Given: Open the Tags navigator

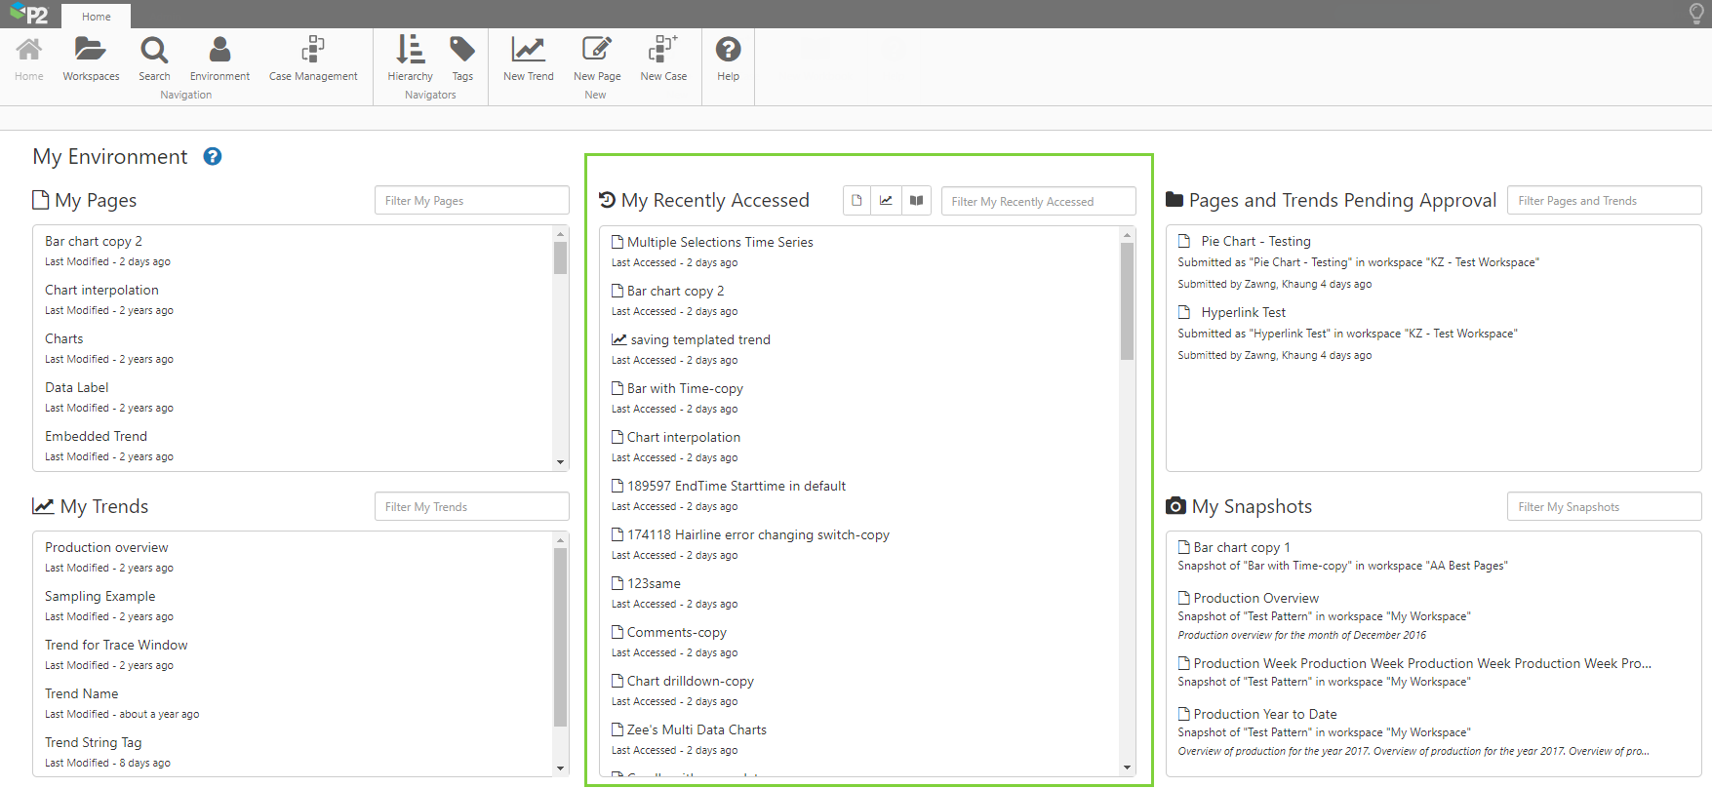Looking at the screenshot, I should [x=462, y=59].
